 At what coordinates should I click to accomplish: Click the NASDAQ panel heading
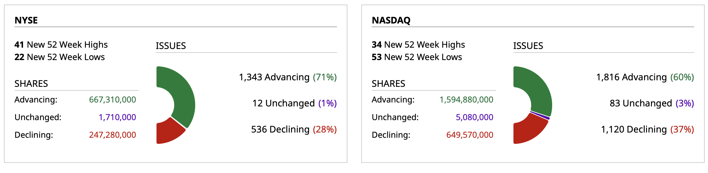[x=391, y=20]
